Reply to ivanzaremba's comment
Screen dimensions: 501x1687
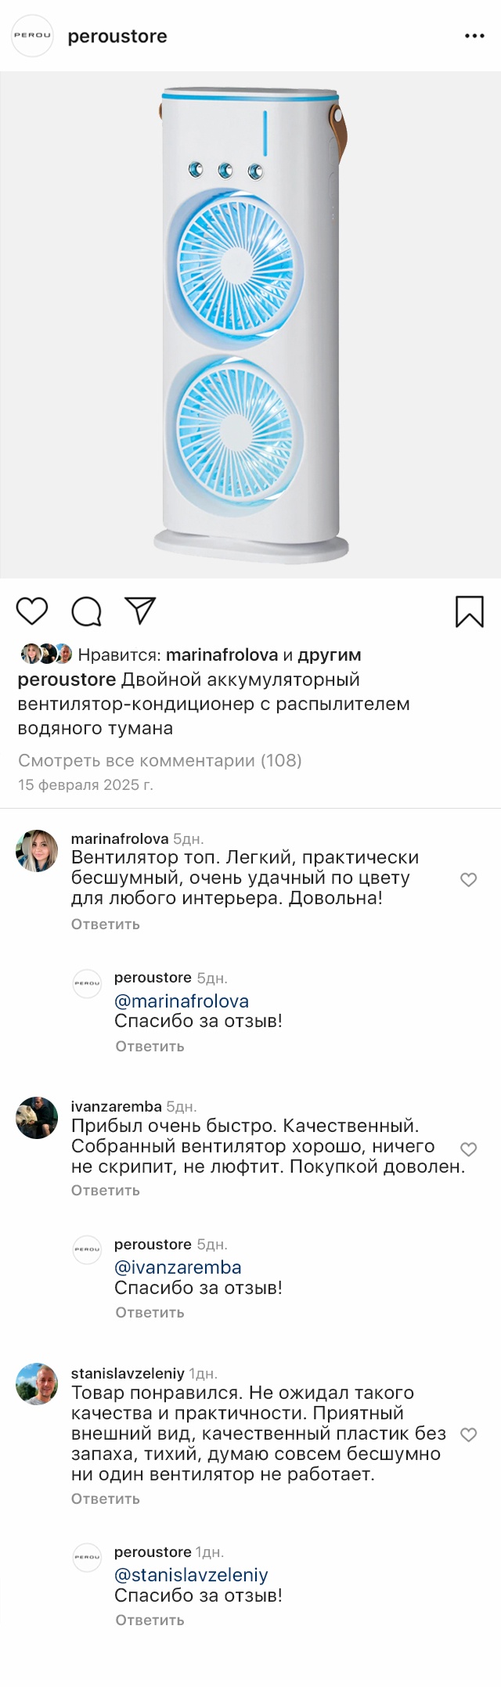point(106,1190)
